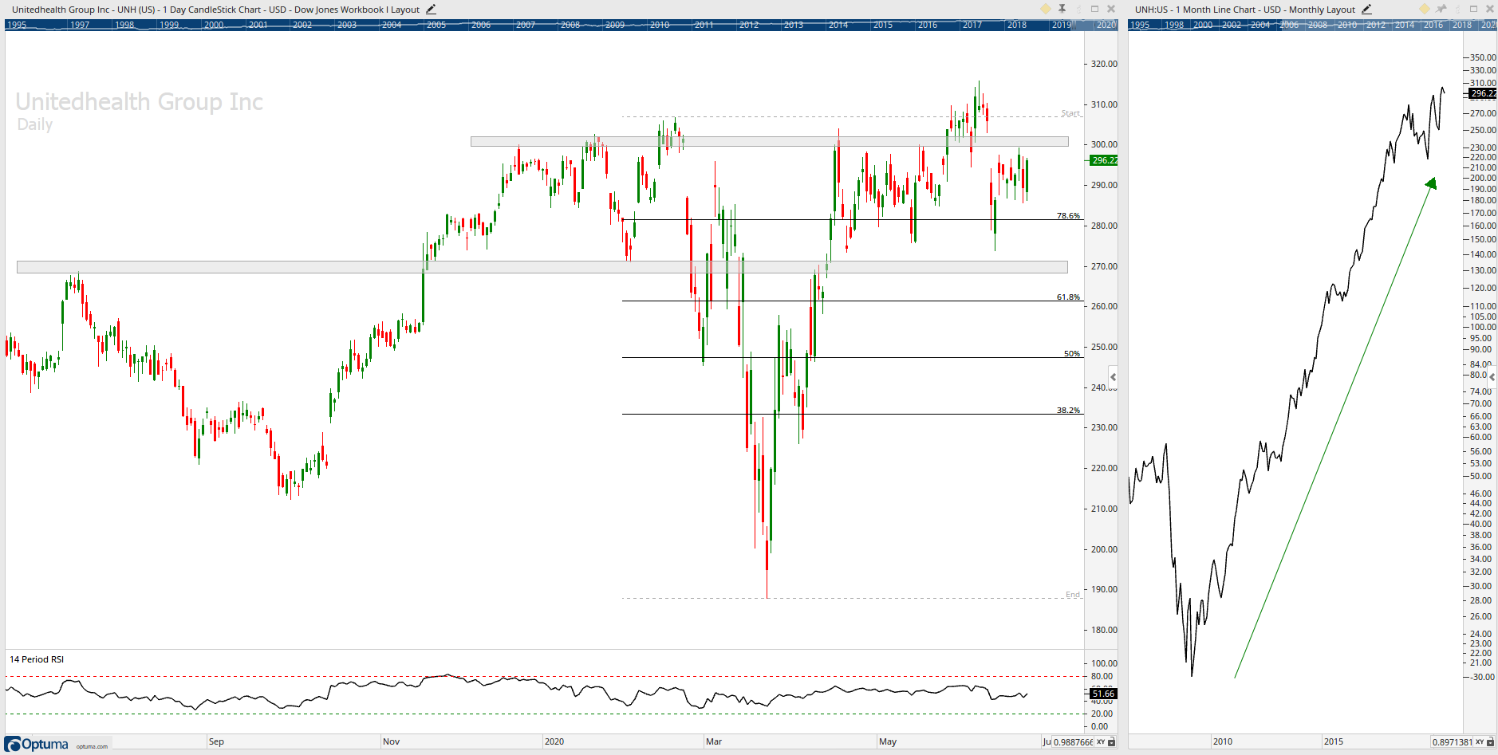Click the link icon in daily chart header

point(1079,9)
